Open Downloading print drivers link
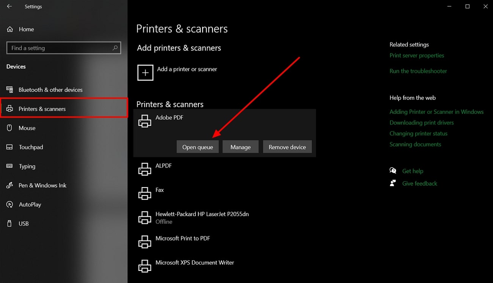This screenshot has height=283, width=493. [422, 122]
